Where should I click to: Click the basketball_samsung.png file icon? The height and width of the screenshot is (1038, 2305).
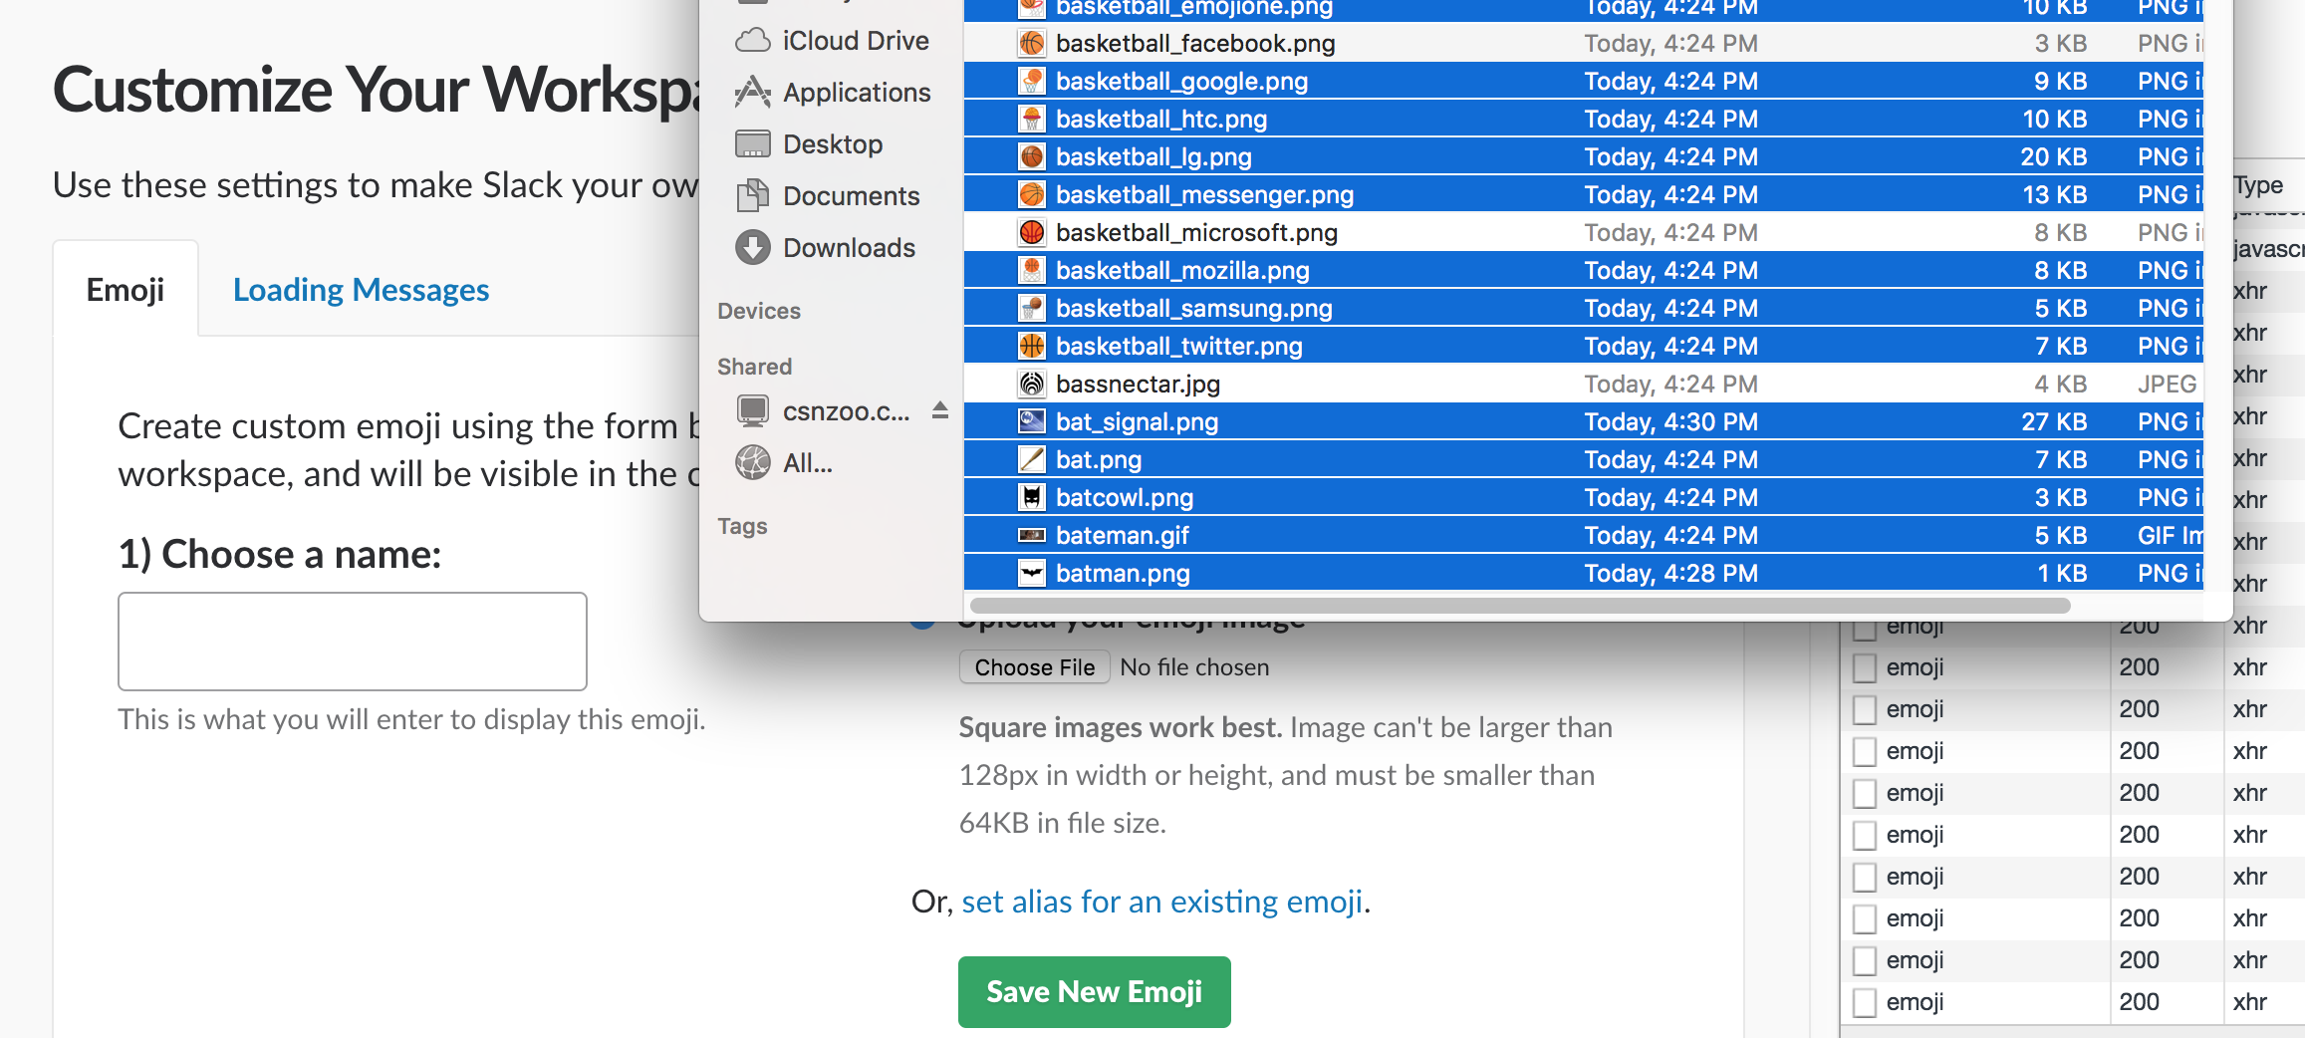pyautogui.click(x=1032, y=309)
